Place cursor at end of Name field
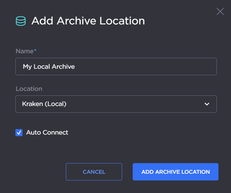The width and height of the screenshot is (231, 193). pos(145,67)
